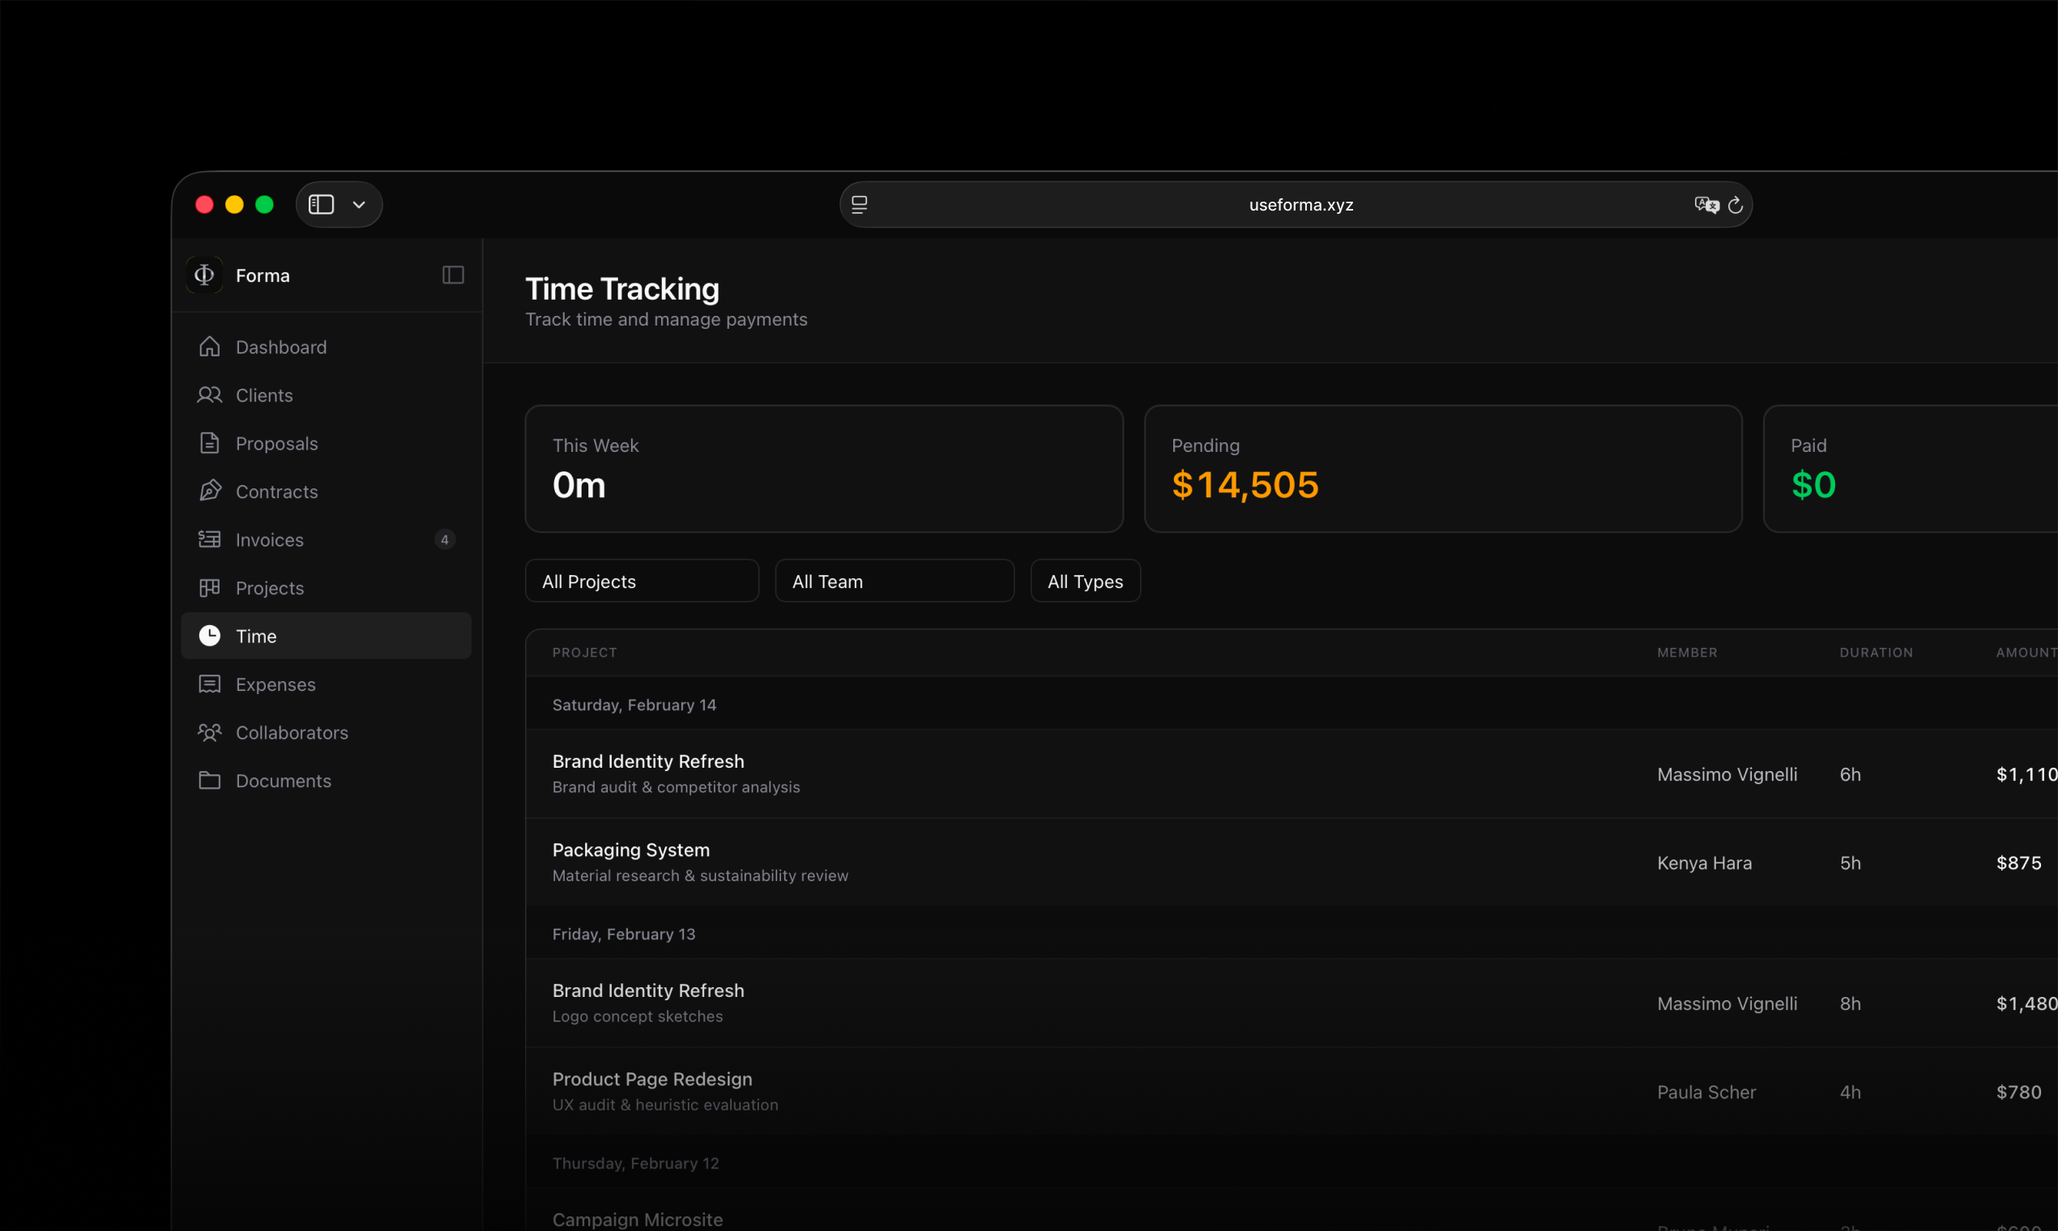Viewport: 2058px width, 1231px height.
Task: Open the All Projects filter dropdown
Action: pos(642,581)
